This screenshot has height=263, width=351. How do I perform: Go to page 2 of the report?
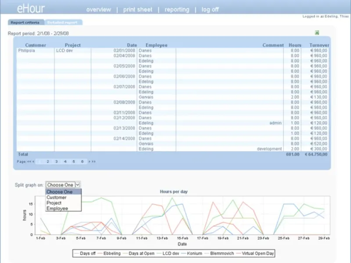click(47, 162)
